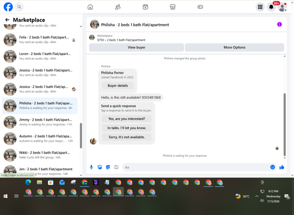Click chat message area scrollbar thumb

tap(285, 124)
